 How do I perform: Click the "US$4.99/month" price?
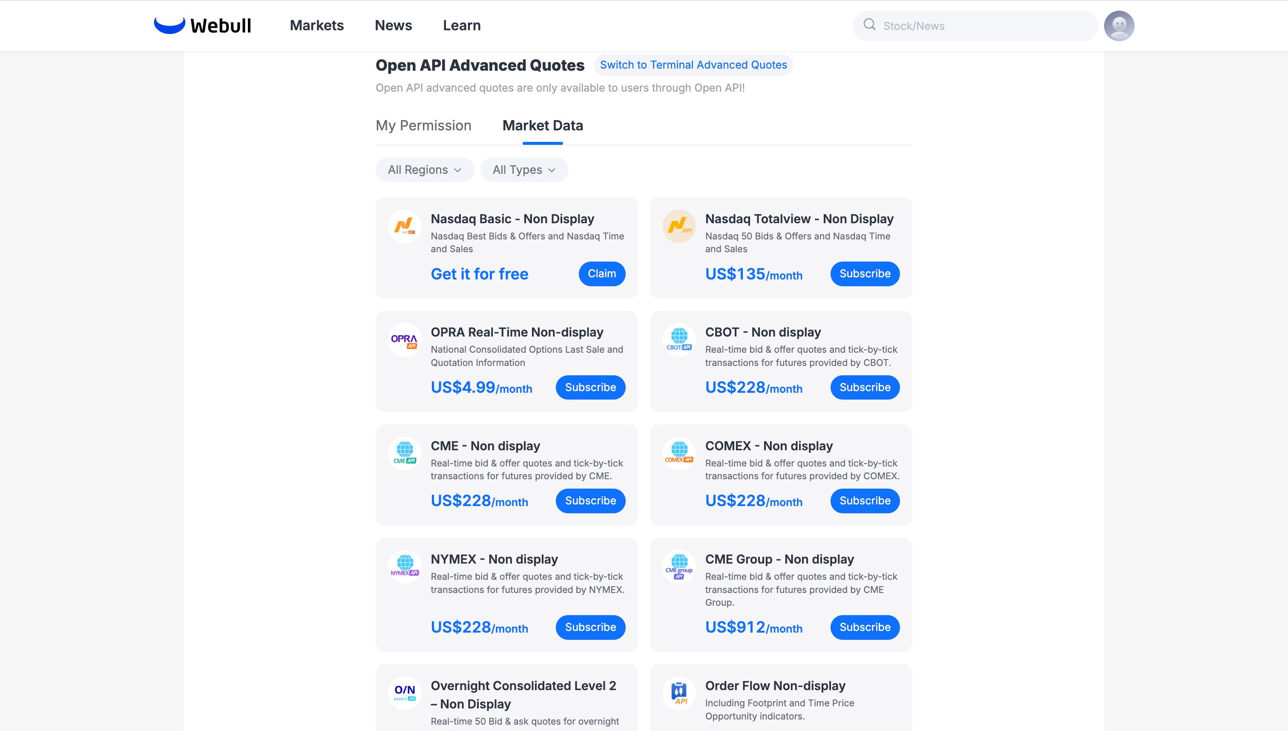click(x=481, y=387)
